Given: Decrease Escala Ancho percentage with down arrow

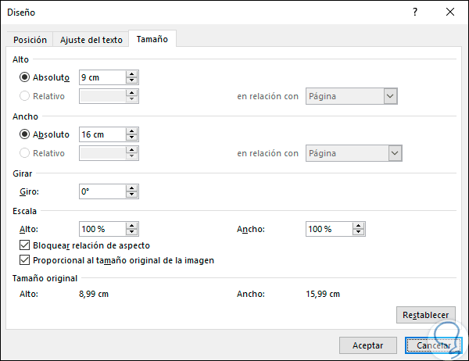Looking at the screenshot, I should (359, 232).
